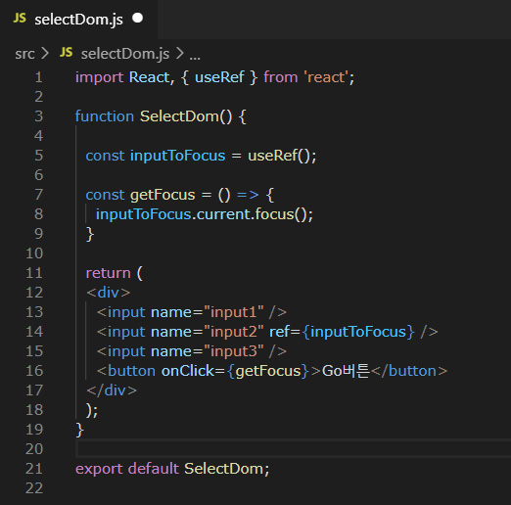
Task: Click the "input1" string value
Action: pyautogui.click(x=234, y=312)
